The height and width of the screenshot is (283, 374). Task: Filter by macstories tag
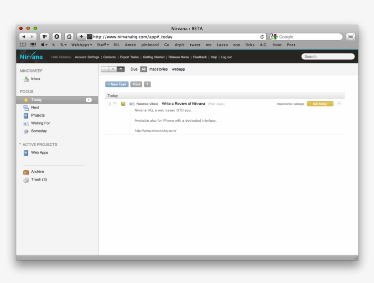[158, 69]
